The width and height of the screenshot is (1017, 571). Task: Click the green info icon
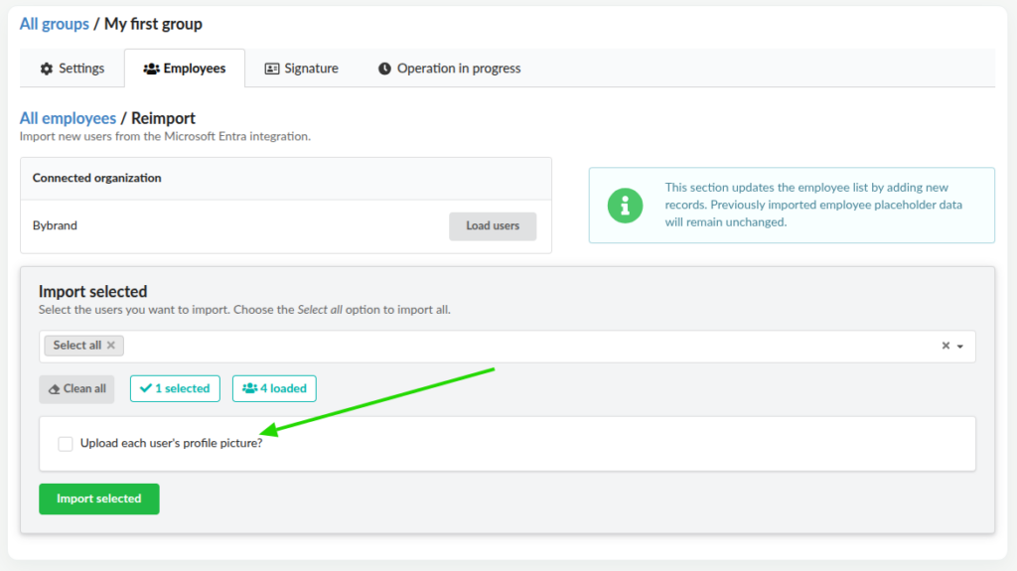626,206
